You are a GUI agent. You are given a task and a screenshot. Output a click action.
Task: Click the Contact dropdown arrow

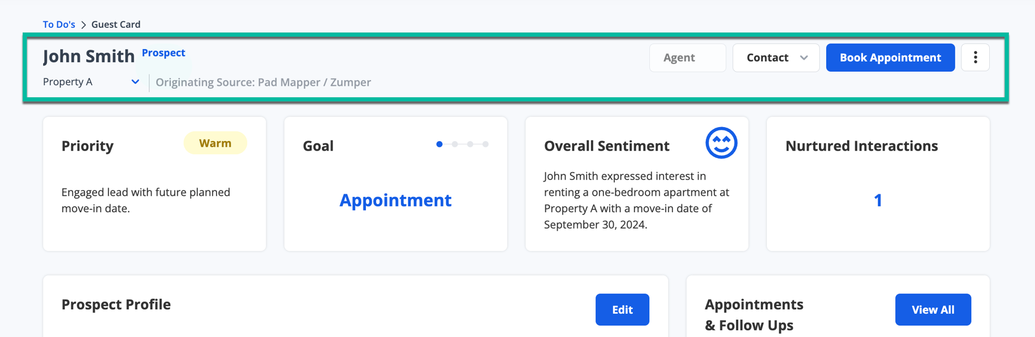[804, 58]
